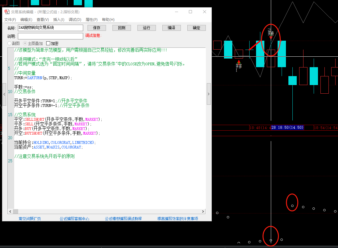Click the trading system editor app icon

click(7, 12)
